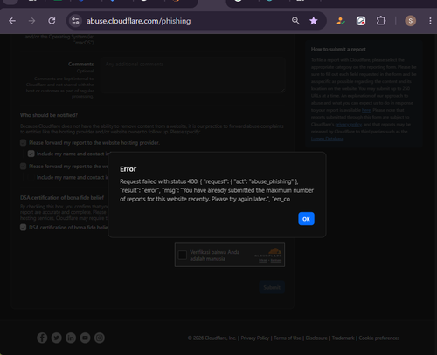The height and width of the screenshot is (355, 437).
Task: Open site information icon in address bar
Action: click(x=75, y=21)
